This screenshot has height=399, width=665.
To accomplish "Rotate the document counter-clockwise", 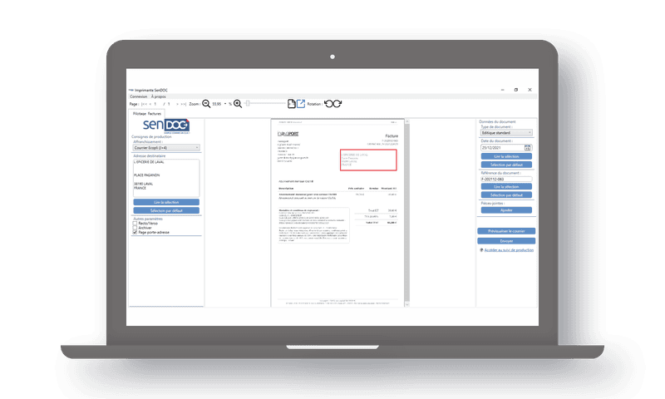I will point(328,104).
